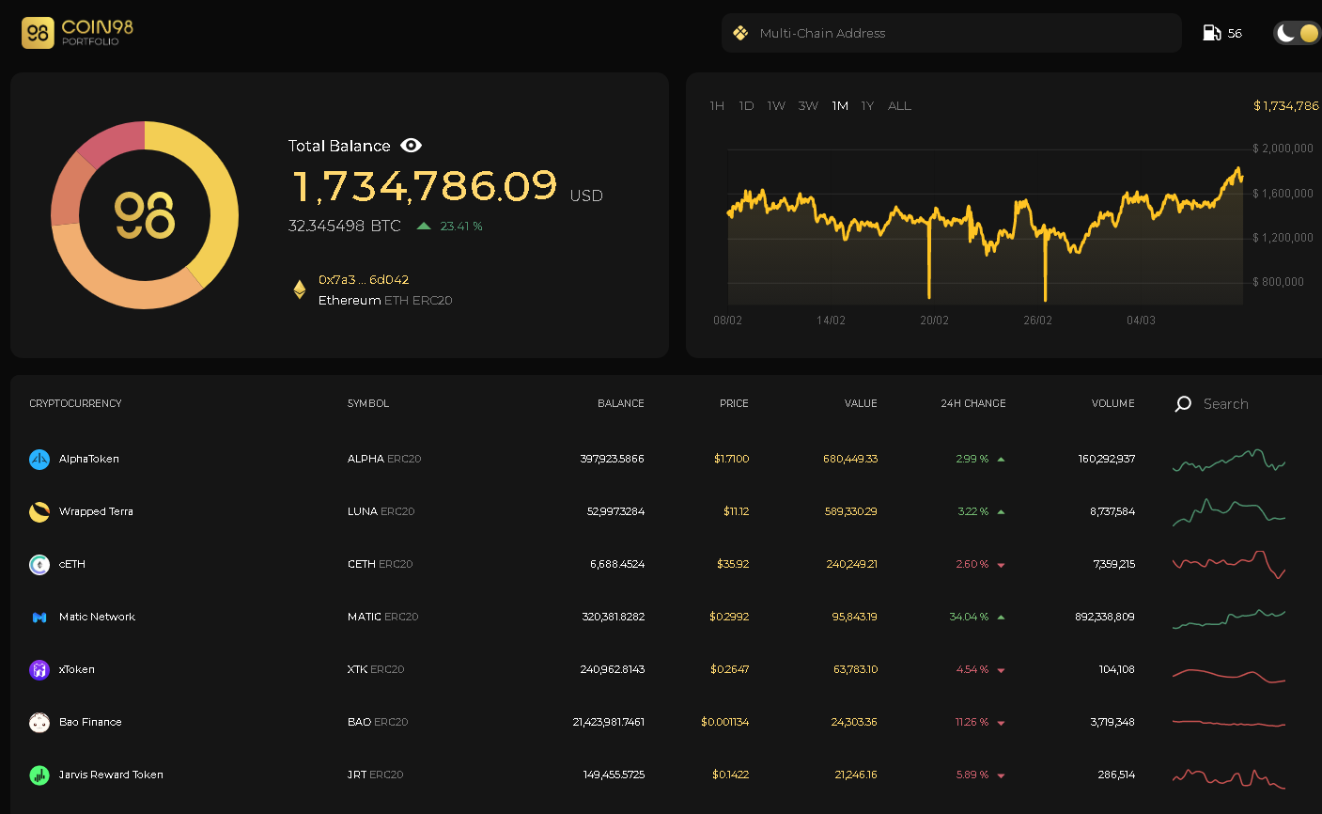Screen dimensions: 1322x814
Task: Click the AlphaToken sparkline chart
Action: tap(1229, 460)
